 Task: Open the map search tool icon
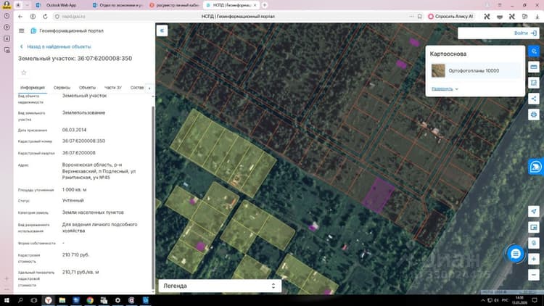click(x=534, y=51)
